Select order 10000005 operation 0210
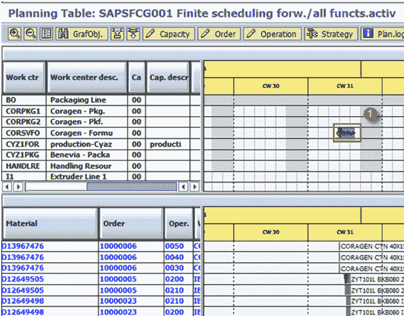404x316 pixels. point(101,290)
